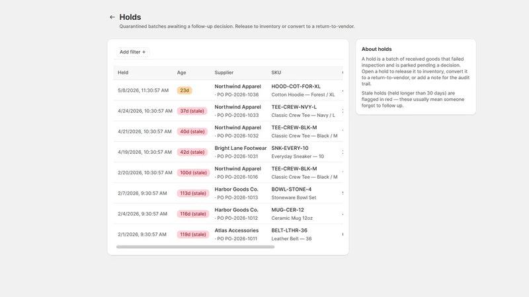Open the hold dated 4/21/2026

click(x=228, y=131)
